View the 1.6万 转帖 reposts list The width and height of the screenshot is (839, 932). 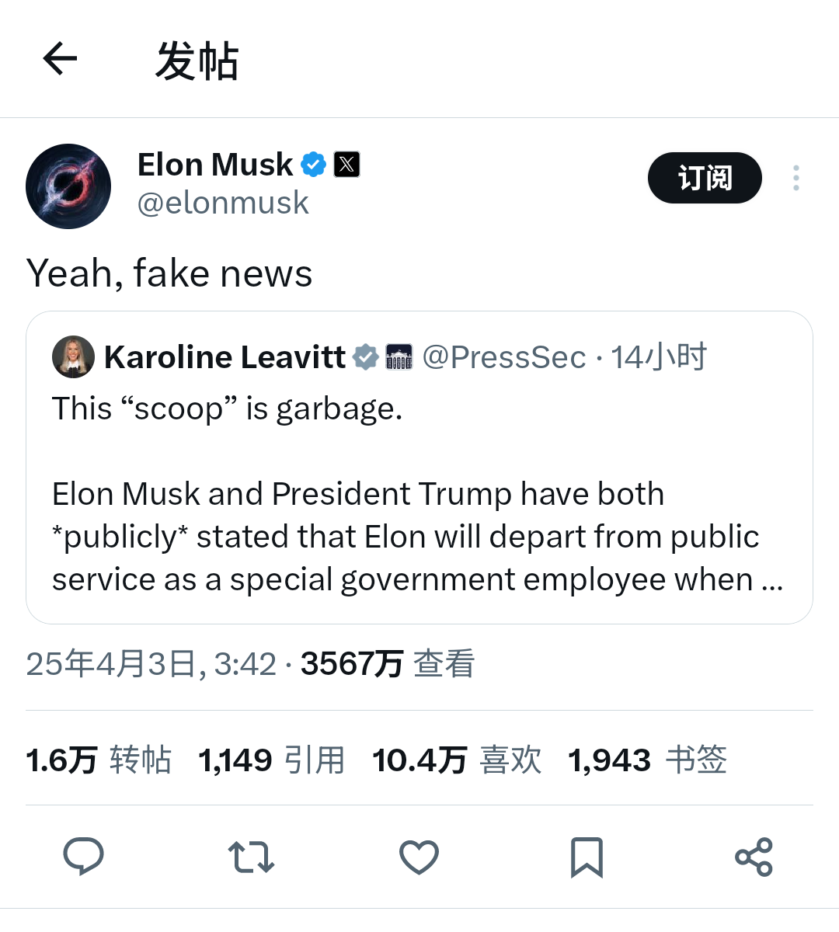click(x=99, y=760)
